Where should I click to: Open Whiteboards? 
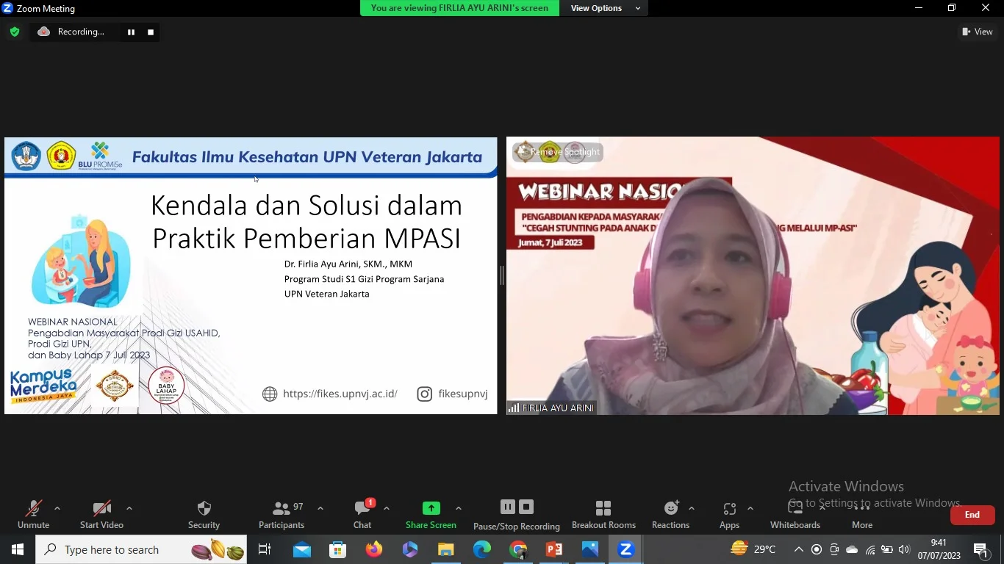(x=795, y=514)
